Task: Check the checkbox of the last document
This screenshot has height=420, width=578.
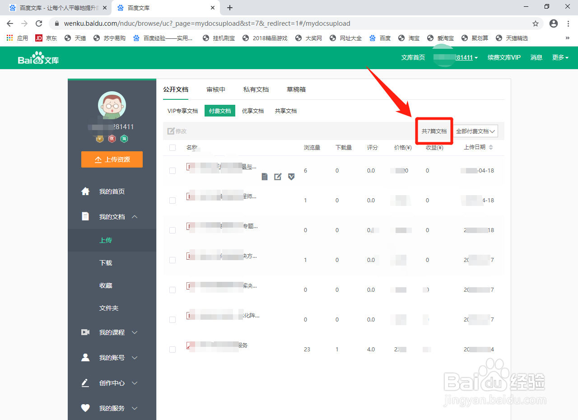Action: tap(172, 349)
